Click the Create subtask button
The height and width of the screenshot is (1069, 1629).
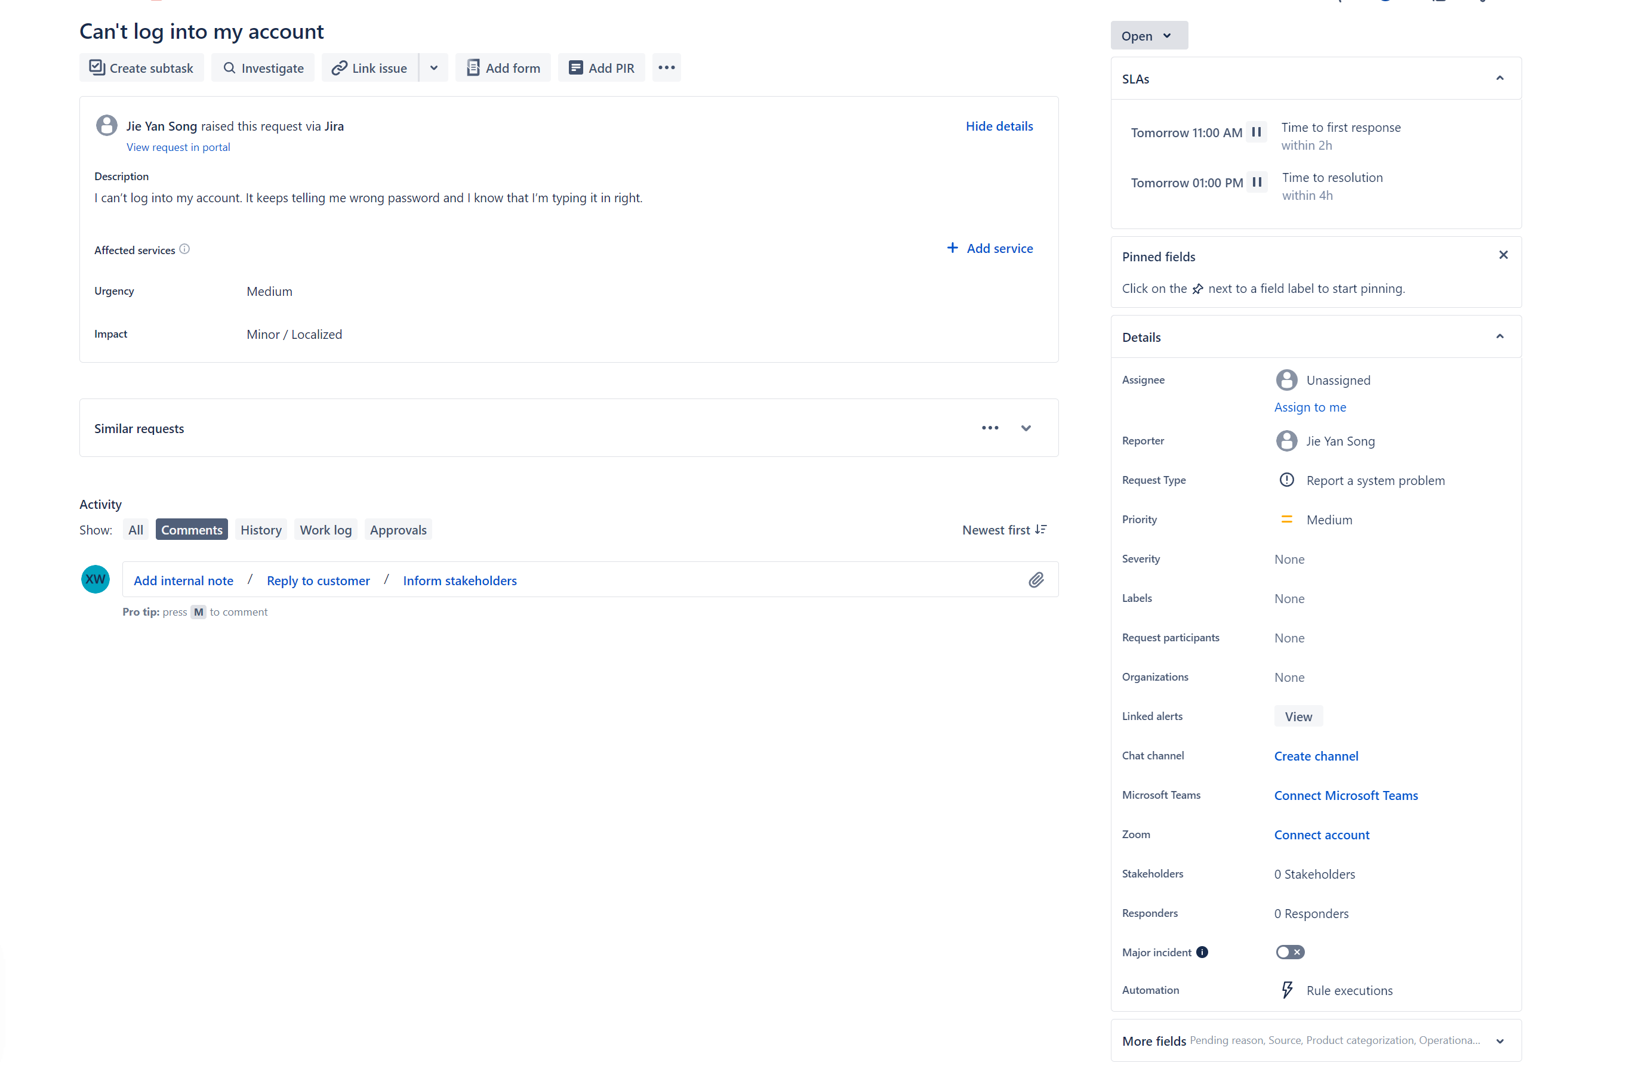point(141,68)
